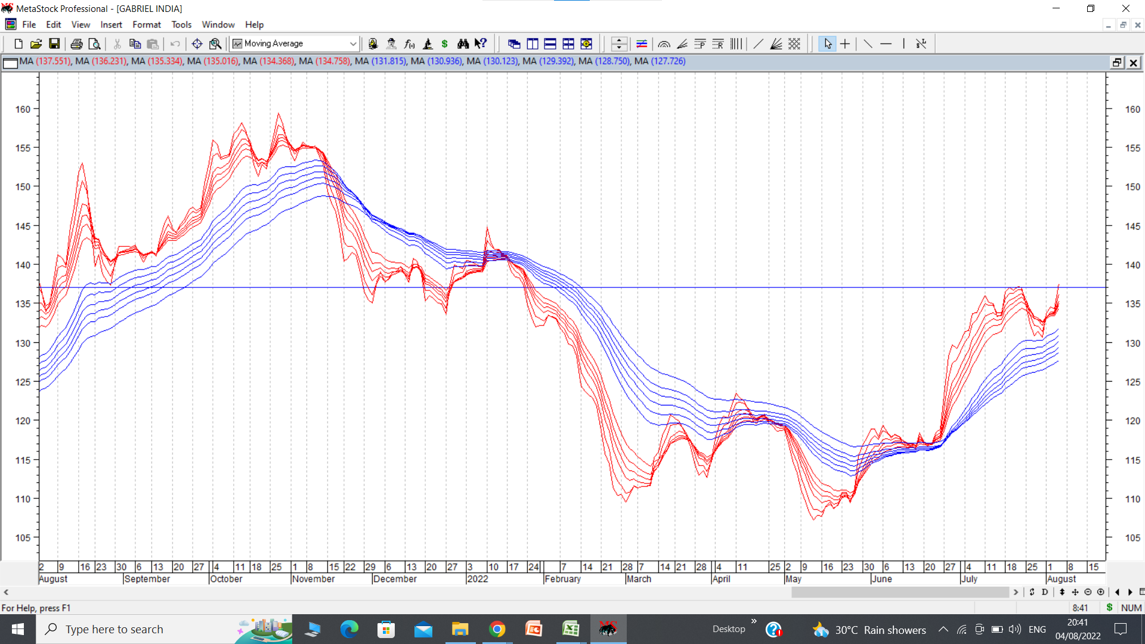Open the D periodicity selector
This screenshot has width=1145, height=644.
(x=1044, y=592)
